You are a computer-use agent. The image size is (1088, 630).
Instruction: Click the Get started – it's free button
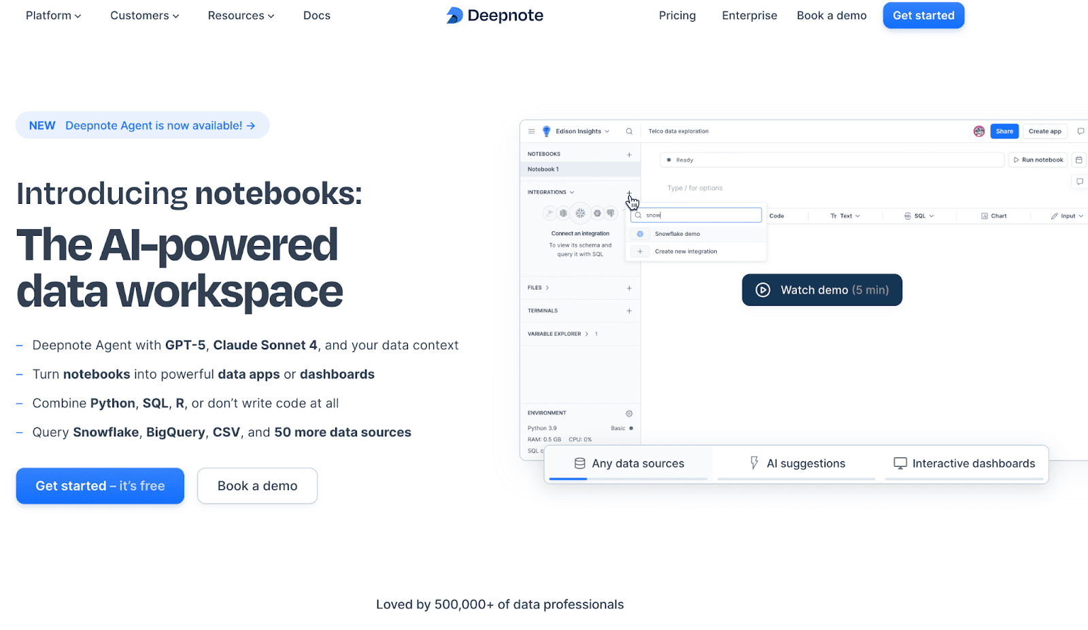[x=100, y=485]
